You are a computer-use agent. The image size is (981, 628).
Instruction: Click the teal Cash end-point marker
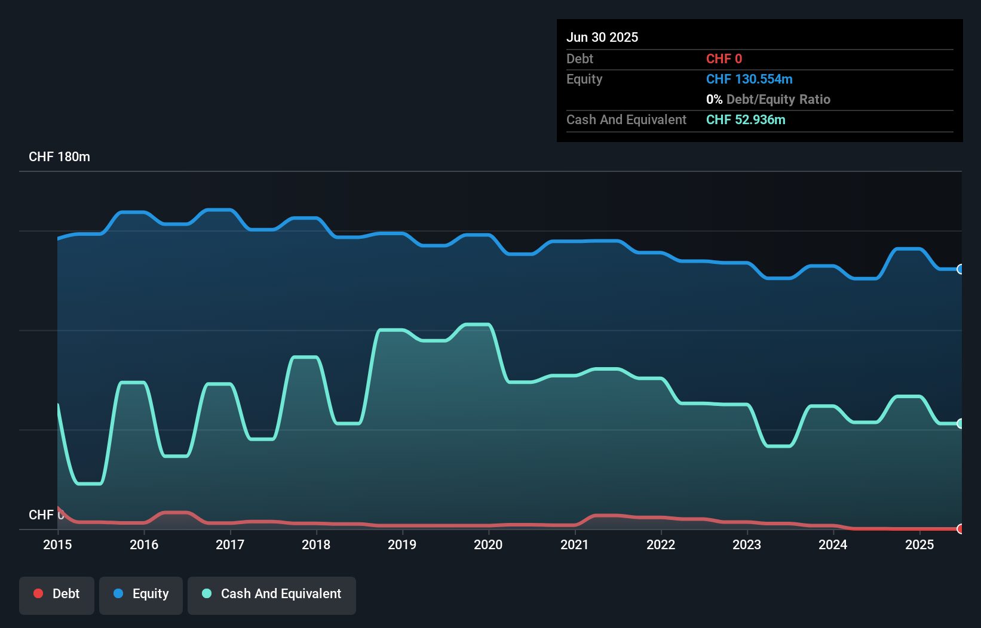click(x=960, y=424)
